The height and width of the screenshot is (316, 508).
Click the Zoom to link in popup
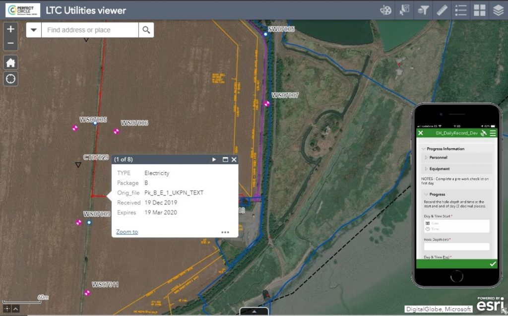[127, 232]
